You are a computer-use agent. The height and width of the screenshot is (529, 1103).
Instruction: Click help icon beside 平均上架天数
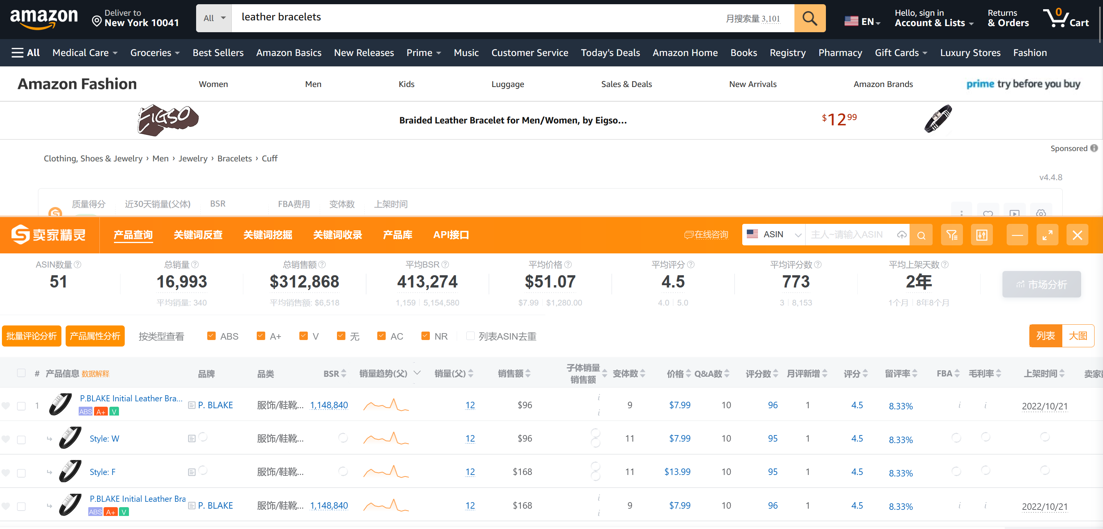point(945,265)
